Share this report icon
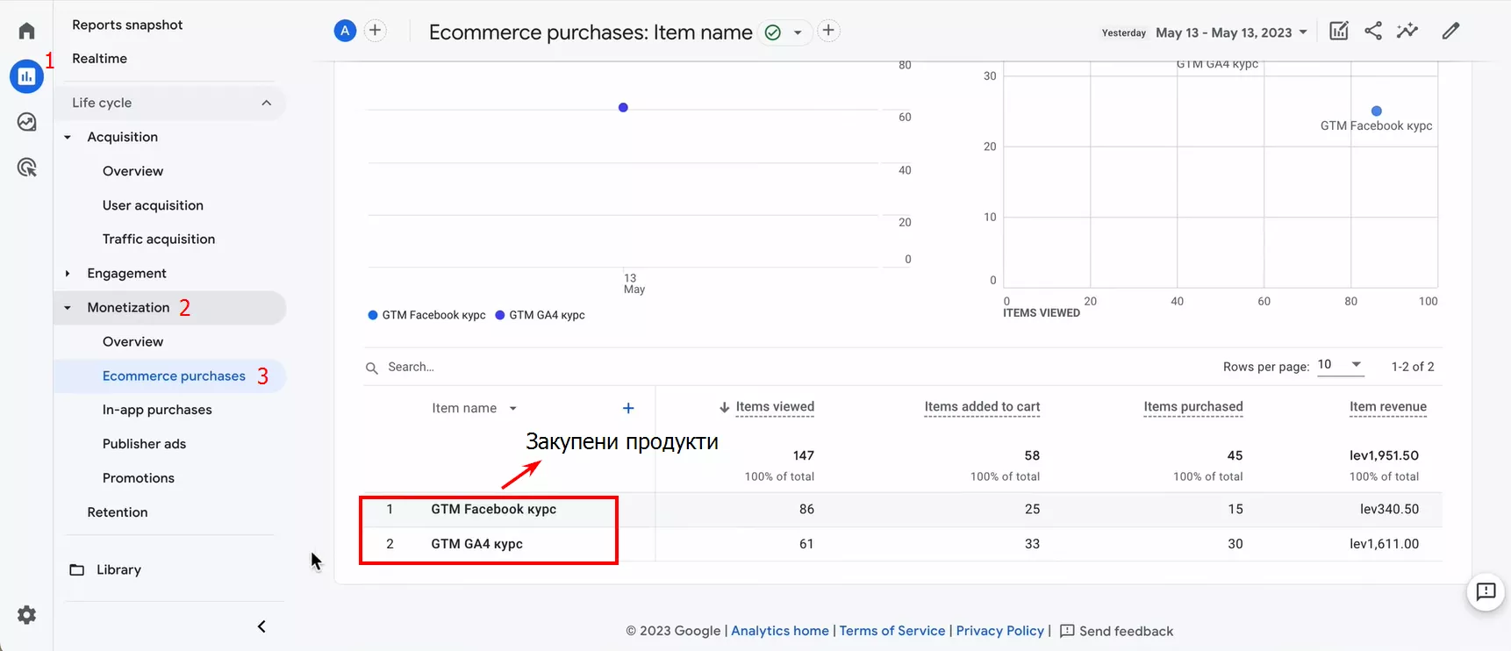This screenshot has height=651, width=1511. 1373,31
